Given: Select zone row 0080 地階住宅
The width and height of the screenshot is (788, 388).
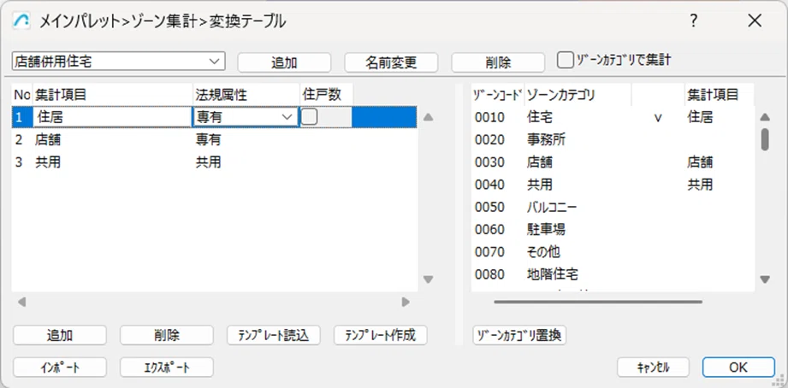Looking at the screenshot, I should point(613,274).
